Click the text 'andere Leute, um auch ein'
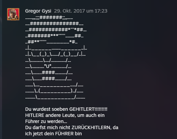The height and width of the screenshot is (139, 177). [75, 115]
